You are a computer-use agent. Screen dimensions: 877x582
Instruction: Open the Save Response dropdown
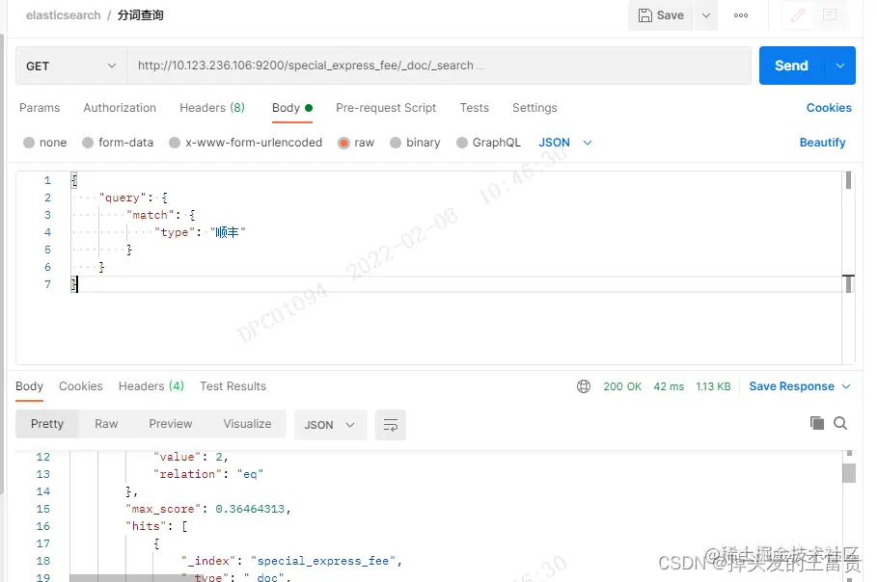(799, 386)
